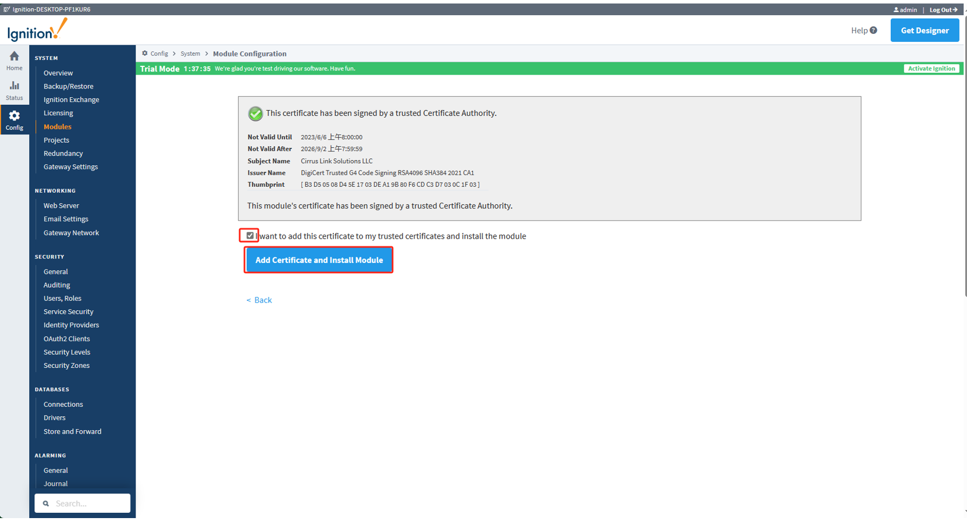Screen dimensions: 967x521
Task: Open Security Zones page
Action: point(66,366)
